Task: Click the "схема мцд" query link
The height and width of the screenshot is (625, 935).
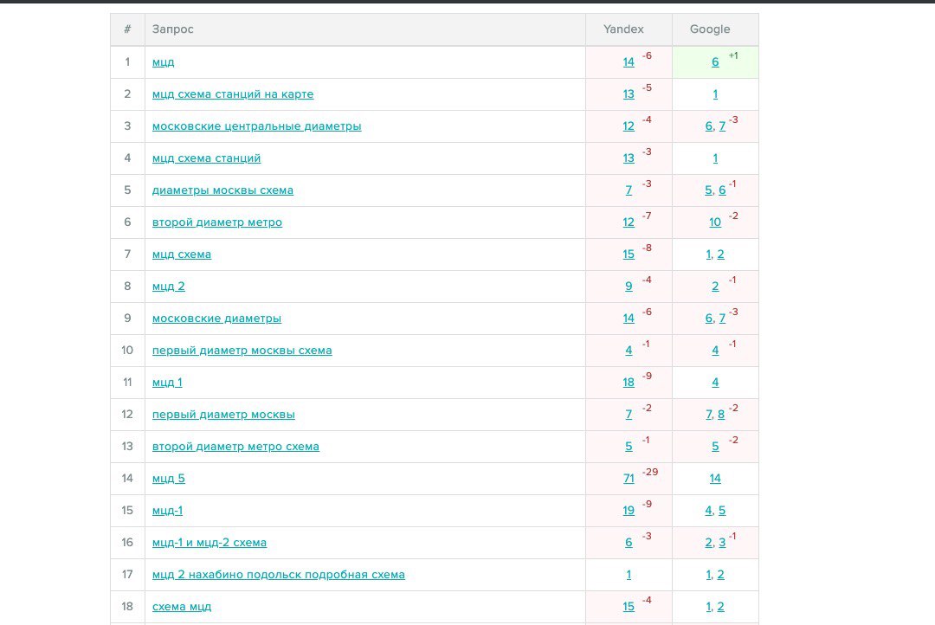Action: (181, 607)
